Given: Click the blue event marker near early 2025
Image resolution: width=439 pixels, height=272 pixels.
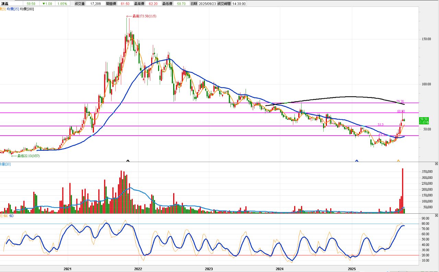Looking at the screenshot, I should 357,160.
